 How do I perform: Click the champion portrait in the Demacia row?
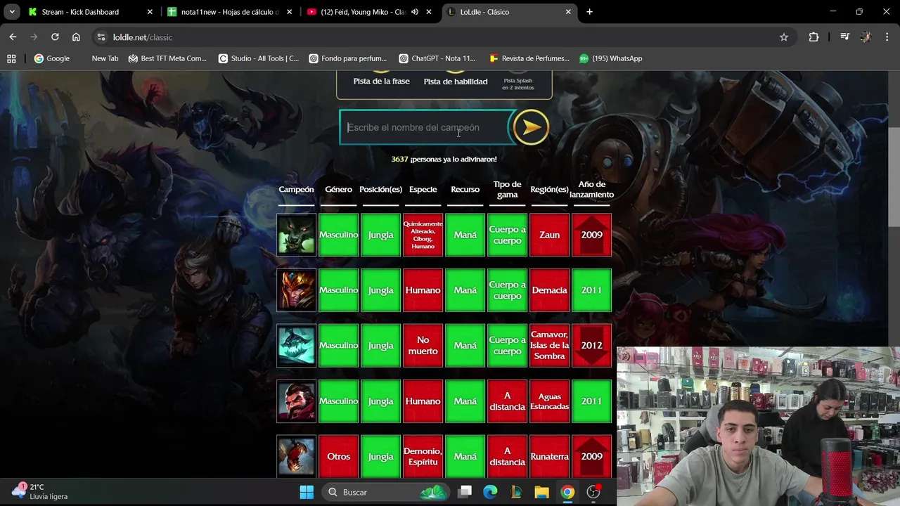tap(296, 290)
